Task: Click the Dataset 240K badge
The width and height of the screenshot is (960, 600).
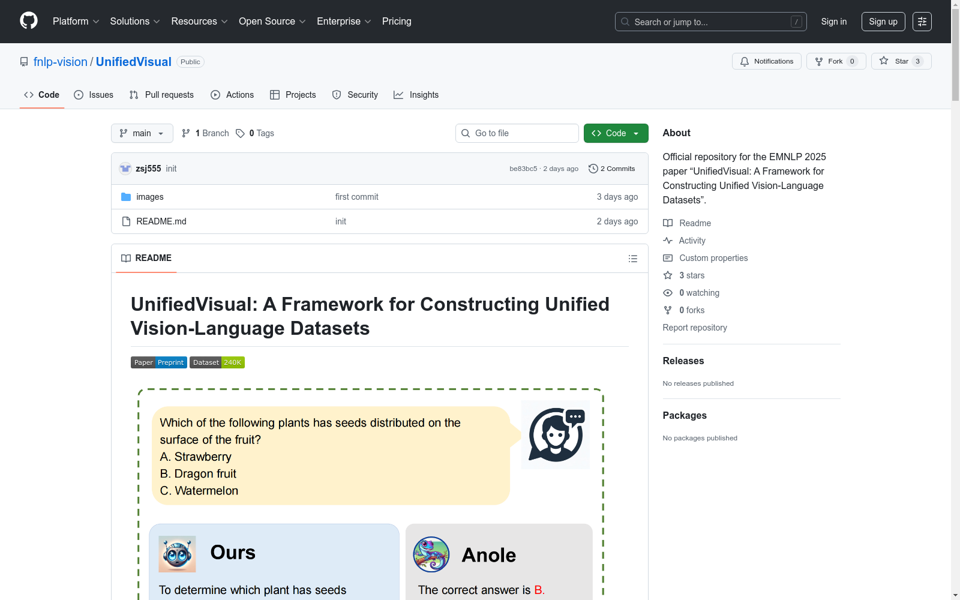Action: (x=217, y=362)
